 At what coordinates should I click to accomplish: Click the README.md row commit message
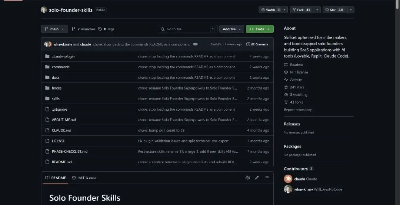(x=187, y=162)
